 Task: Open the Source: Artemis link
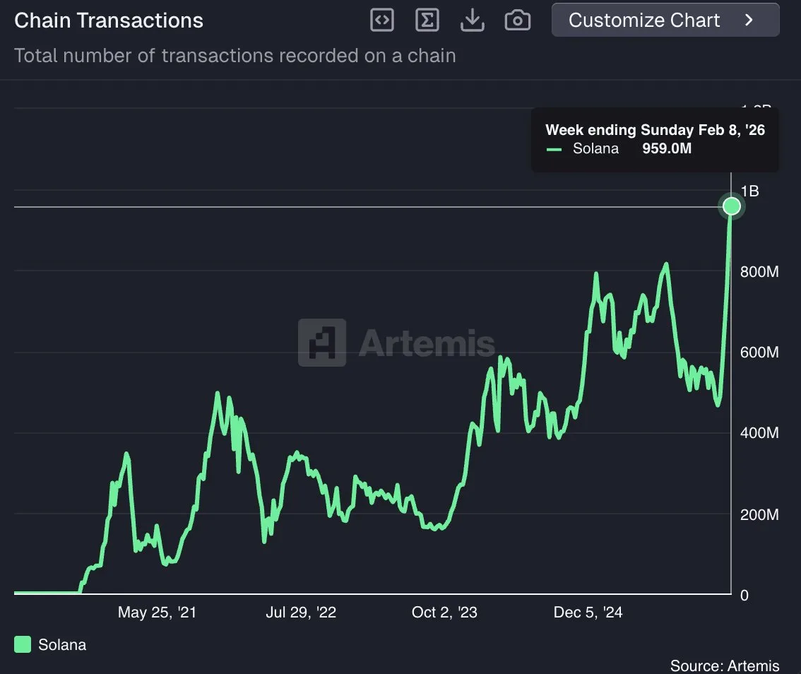(x=725, y=666)
